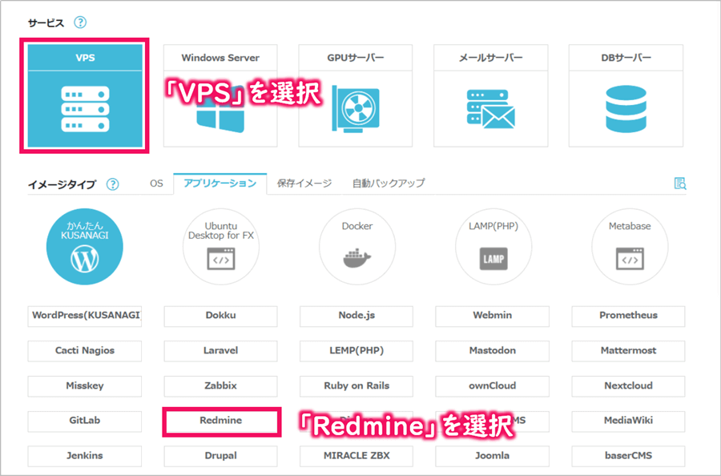Pick the MediaWiki application
The image size is (721, 476).
[x=628, y=422]
